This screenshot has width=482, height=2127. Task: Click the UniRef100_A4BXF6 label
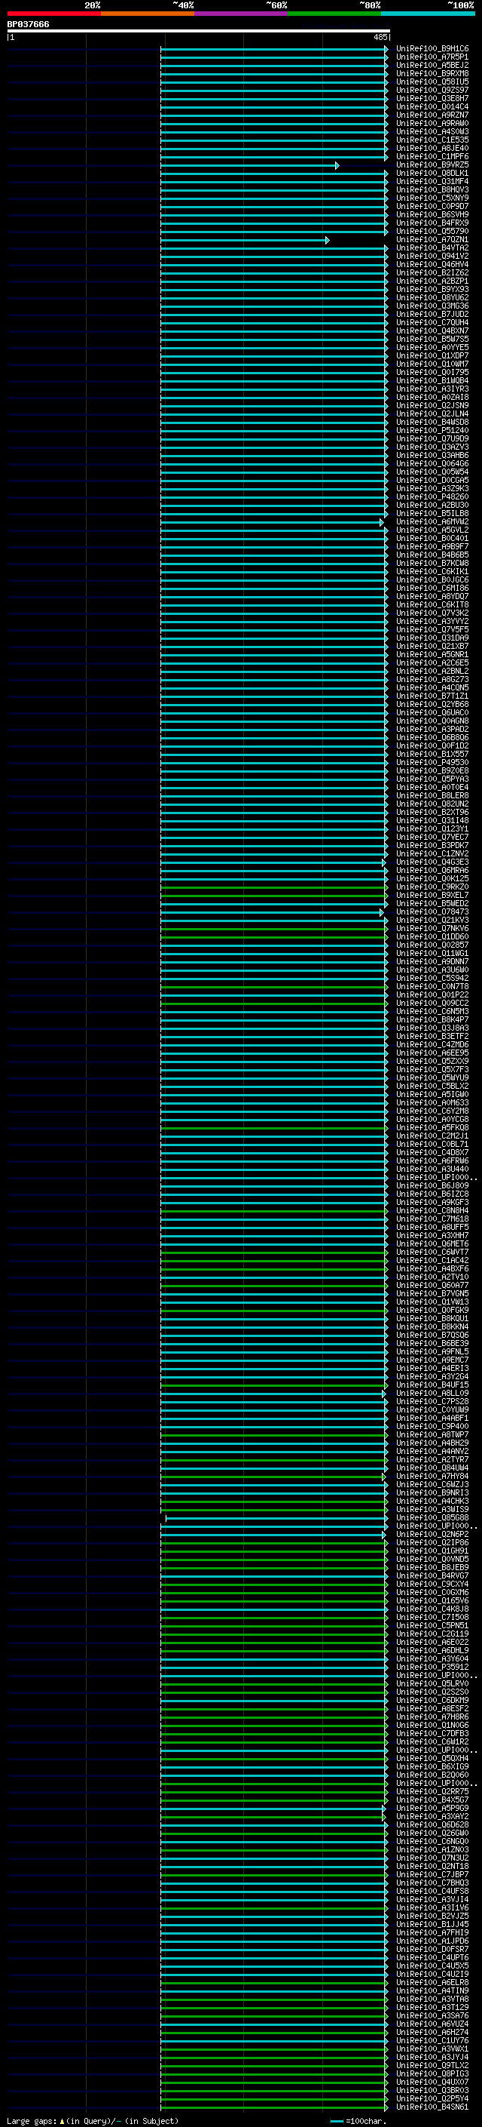click(x=432, y=1269)
